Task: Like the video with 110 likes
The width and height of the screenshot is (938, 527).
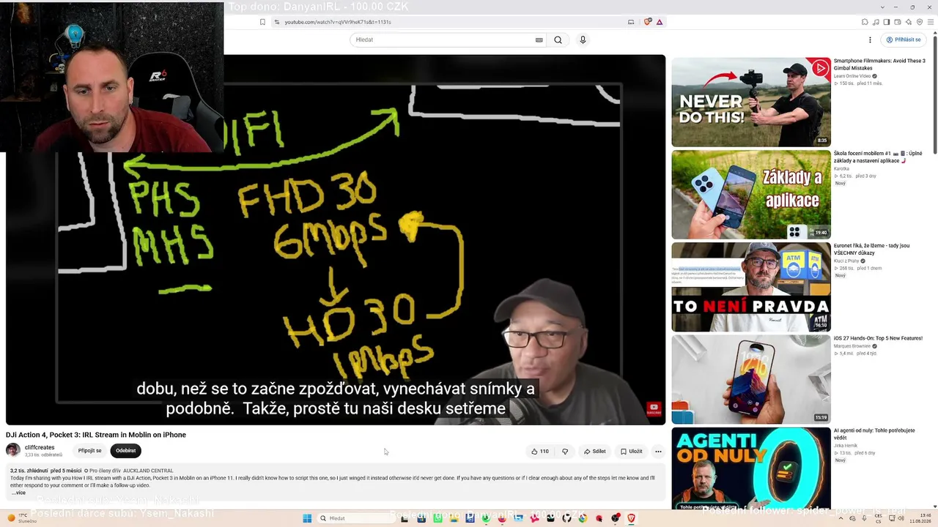Action: coord(540,452)
